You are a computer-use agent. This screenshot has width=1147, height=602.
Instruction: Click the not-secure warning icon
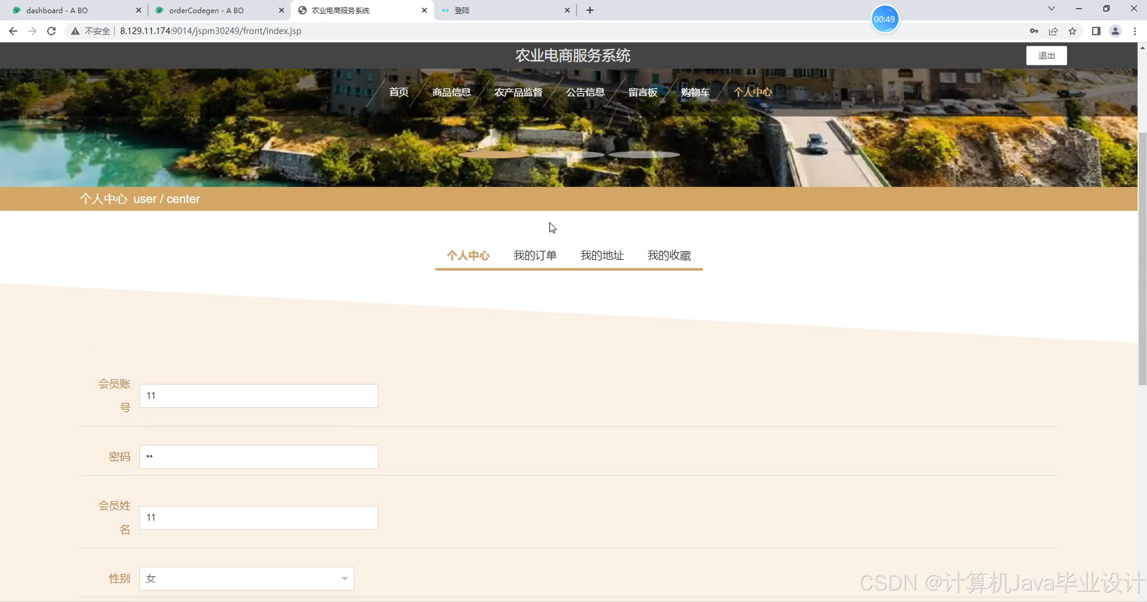75,31
